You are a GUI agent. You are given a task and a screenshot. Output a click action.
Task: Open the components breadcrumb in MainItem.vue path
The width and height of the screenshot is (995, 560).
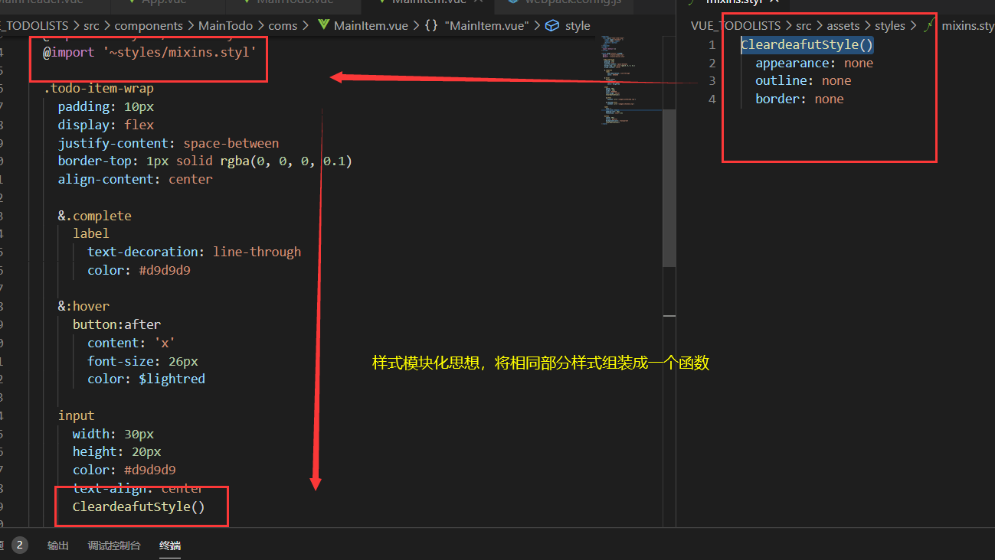pyautogui.click(x=149, y=26)
